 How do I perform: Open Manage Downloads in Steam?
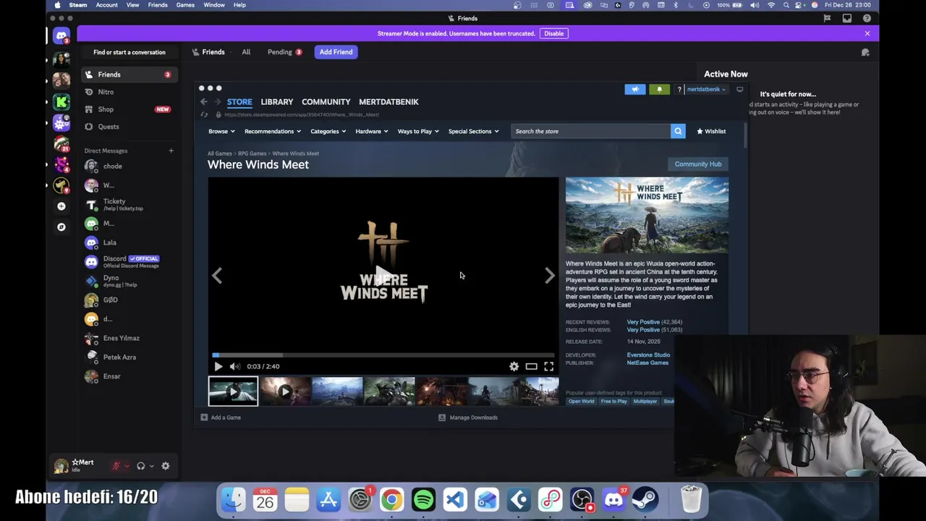468,418
